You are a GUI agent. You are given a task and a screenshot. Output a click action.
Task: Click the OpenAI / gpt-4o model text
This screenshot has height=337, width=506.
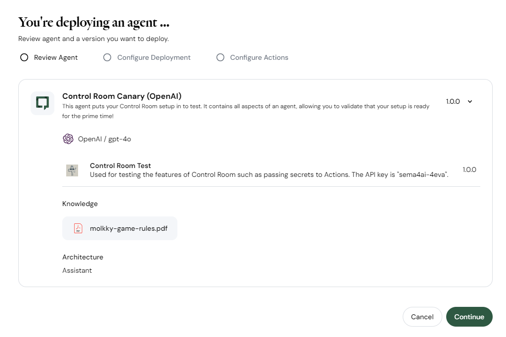pos(105,139)
